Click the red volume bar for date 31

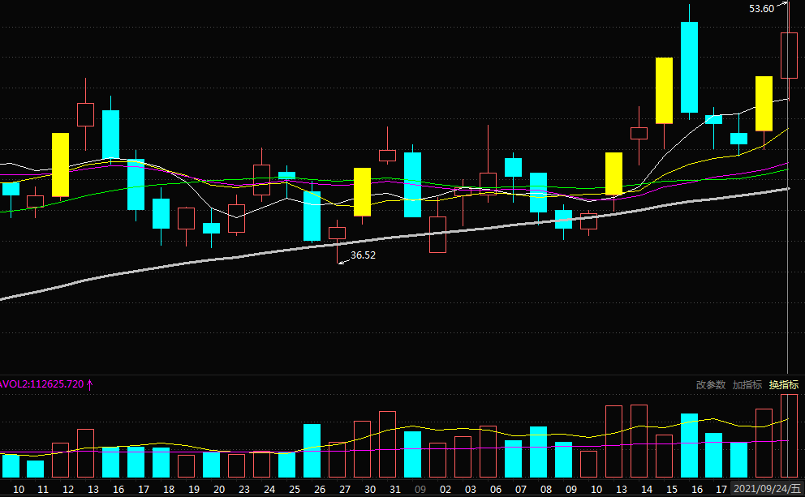[388, 444]
